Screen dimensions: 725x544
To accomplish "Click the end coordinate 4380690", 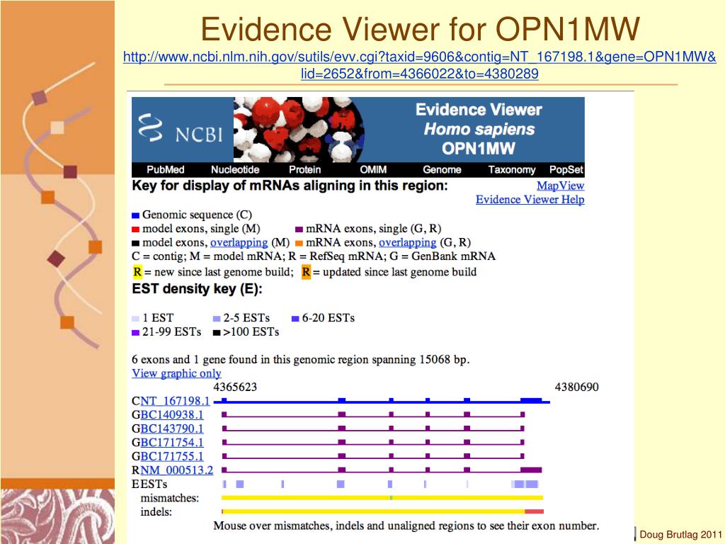I will tap(576, 387).
